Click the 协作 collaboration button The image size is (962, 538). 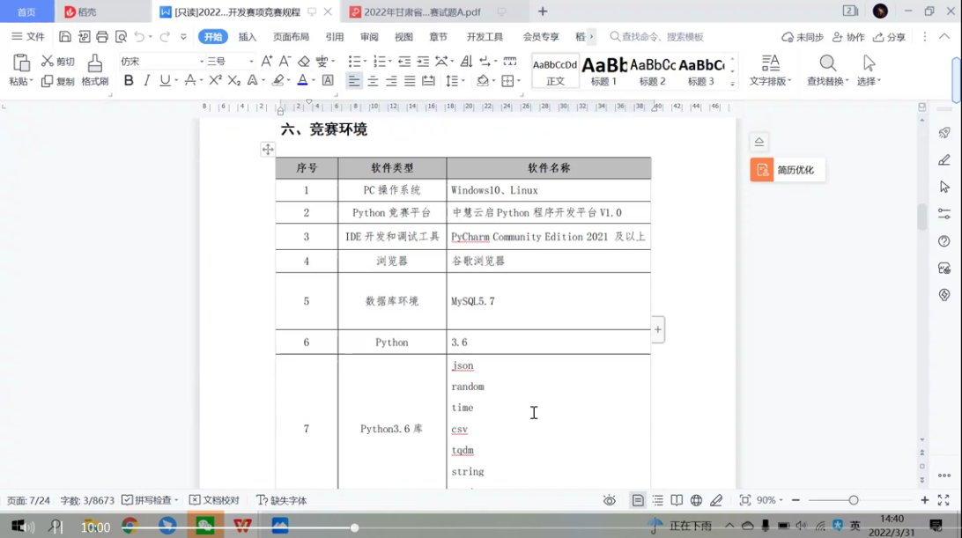click(x=848, y=37)
